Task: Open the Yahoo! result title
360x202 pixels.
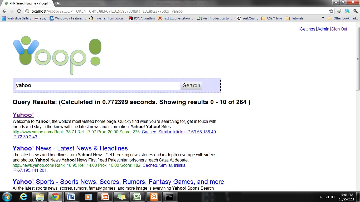Action: (23, 115)
